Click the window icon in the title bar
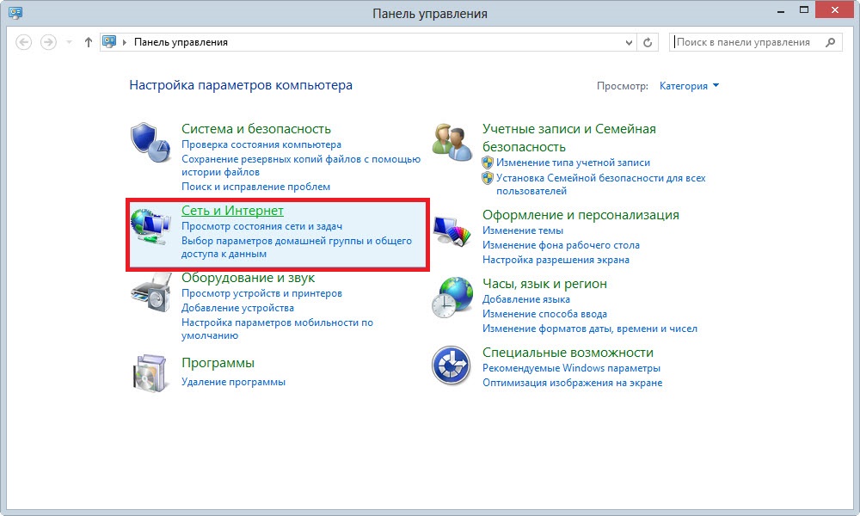 point(15,13)
